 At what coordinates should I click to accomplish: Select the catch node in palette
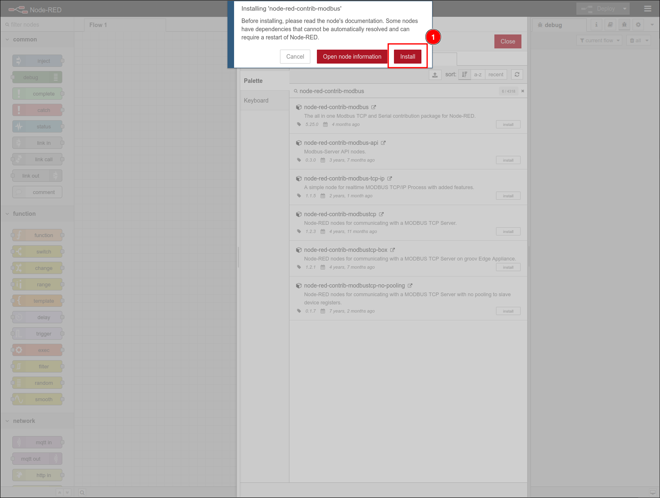tap(37, 110)
